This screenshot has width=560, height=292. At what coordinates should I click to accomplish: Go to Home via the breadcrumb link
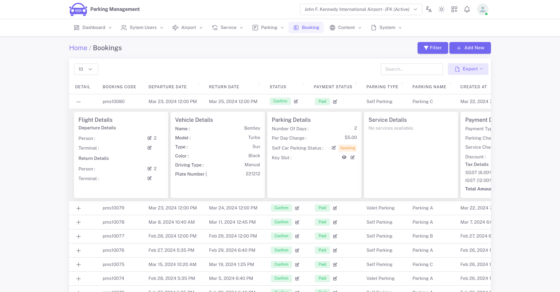[x=78, y=48]
